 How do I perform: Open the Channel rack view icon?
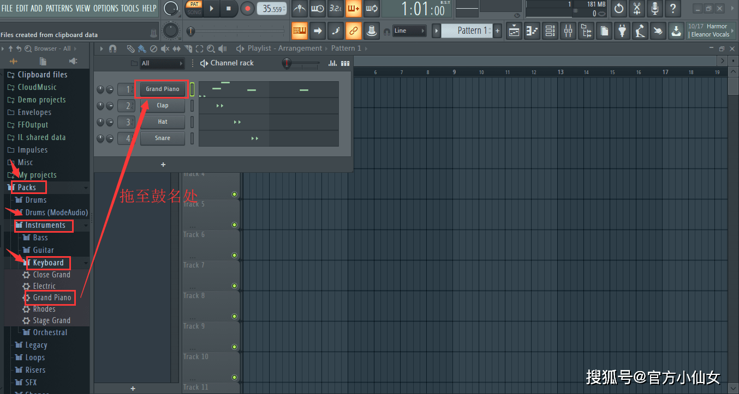(550, 31)
